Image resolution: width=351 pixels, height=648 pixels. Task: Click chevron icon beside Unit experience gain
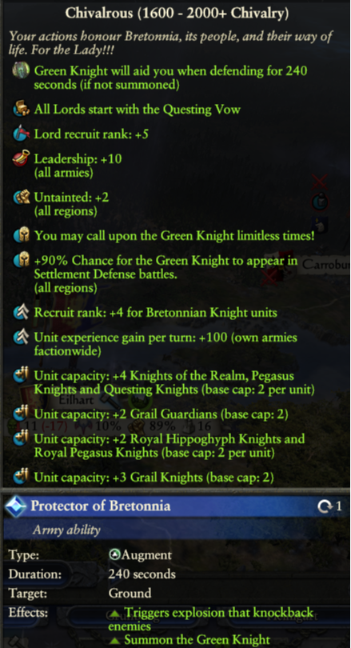[x=21, y=338]
